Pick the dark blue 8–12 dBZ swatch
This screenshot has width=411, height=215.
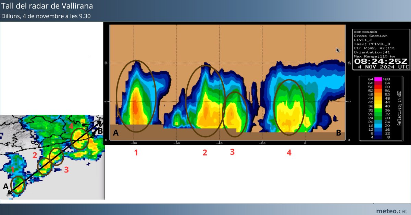click(378, 134)
